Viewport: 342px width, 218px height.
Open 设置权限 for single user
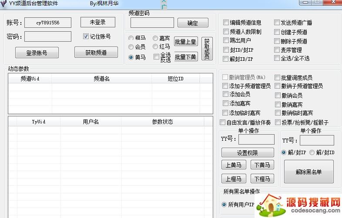(x=248, y=153)
